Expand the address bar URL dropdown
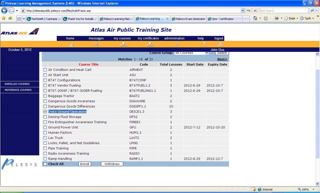Viewport: 320px width, 193px height. (x=242, y=10)
